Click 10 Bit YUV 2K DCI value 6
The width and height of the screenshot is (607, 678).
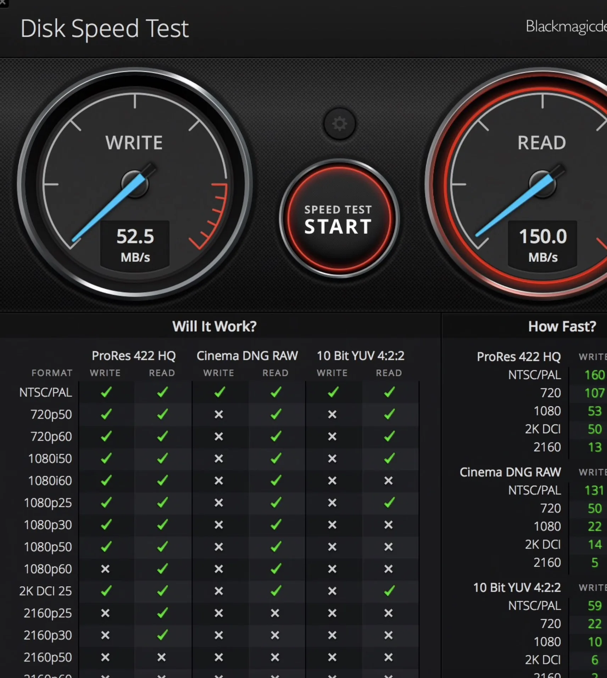pos(595,660)
